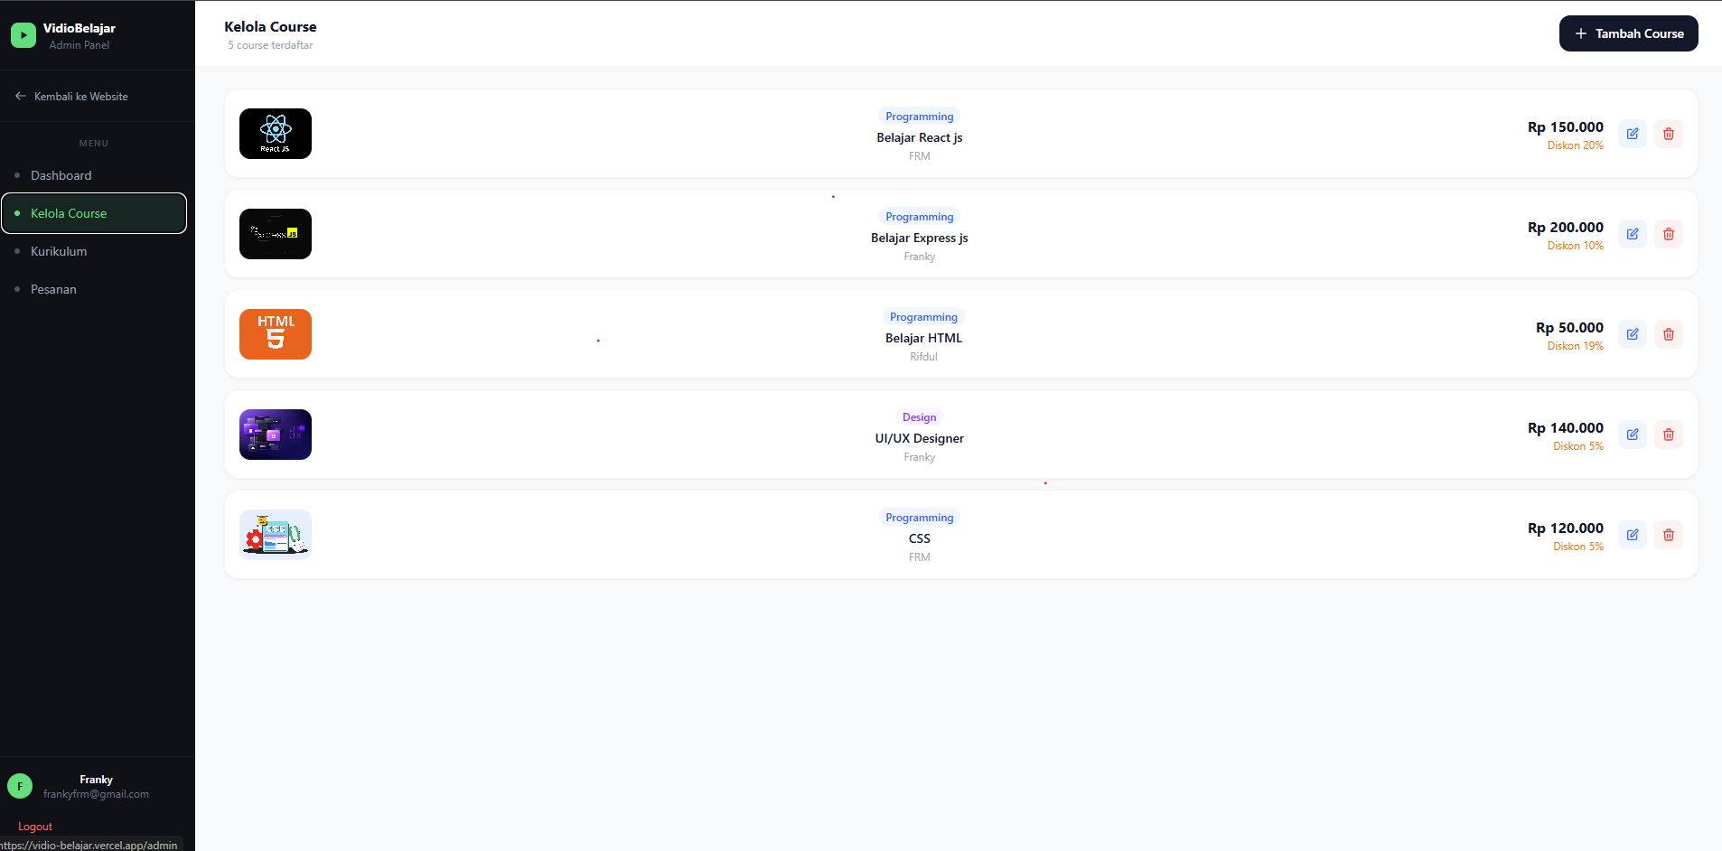Click the CSS course title

click(920, 538)
